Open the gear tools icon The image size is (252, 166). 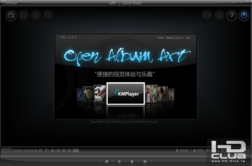point(208,150)
